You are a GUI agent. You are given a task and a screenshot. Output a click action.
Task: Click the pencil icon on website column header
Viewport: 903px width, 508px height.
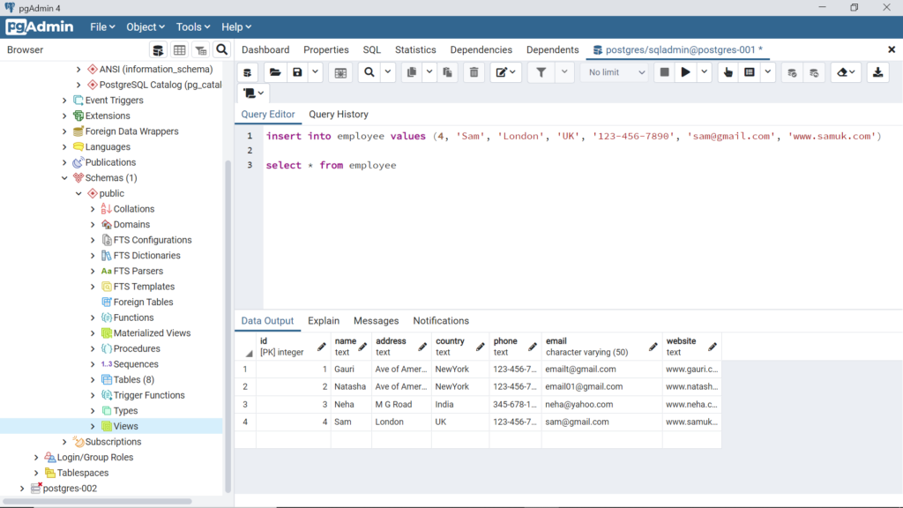pos(713,347)
